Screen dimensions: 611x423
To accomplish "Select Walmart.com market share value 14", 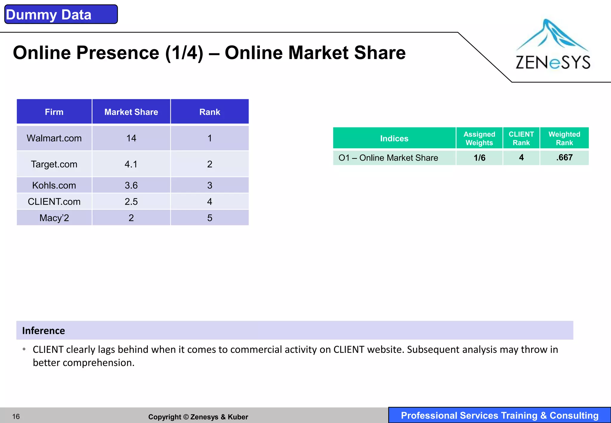I will click(131, 138).
